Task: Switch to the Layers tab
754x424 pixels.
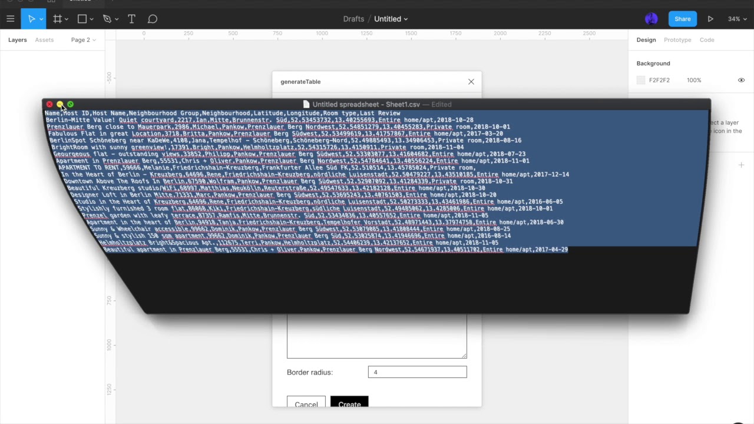Action: click(17, 40)
